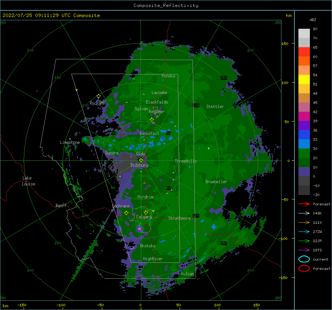Click the Limestone label
The width and height of the screenshot is (332, 310).
point(70,142)
